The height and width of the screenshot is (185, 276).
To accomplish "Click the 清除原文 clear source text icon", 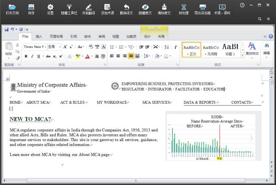I will 164,7.
